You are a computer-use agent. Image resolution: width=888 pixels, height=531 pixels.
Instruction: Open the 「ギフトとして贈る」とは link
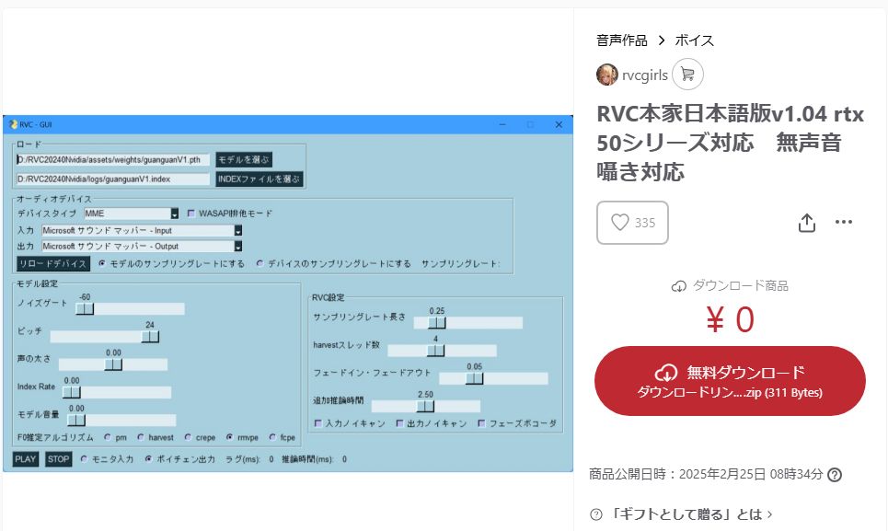click(690, 514)
